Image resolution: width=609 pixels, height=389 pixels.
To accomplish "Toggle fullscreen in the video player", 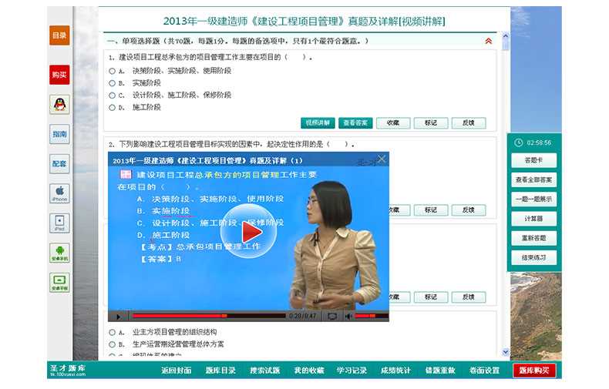I will (x=331, y=316).
